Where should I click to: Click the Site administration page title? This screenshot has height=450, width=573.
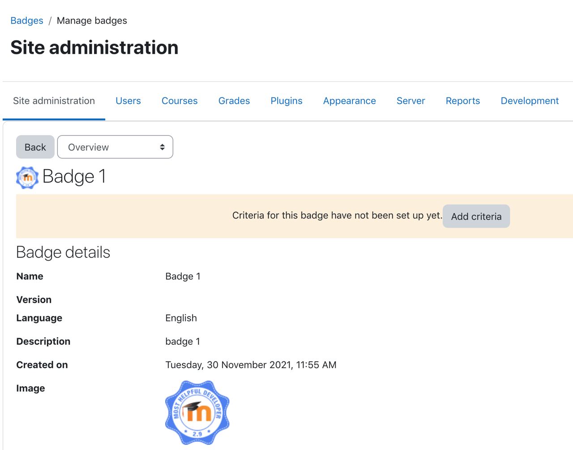(x=94, y=47)
